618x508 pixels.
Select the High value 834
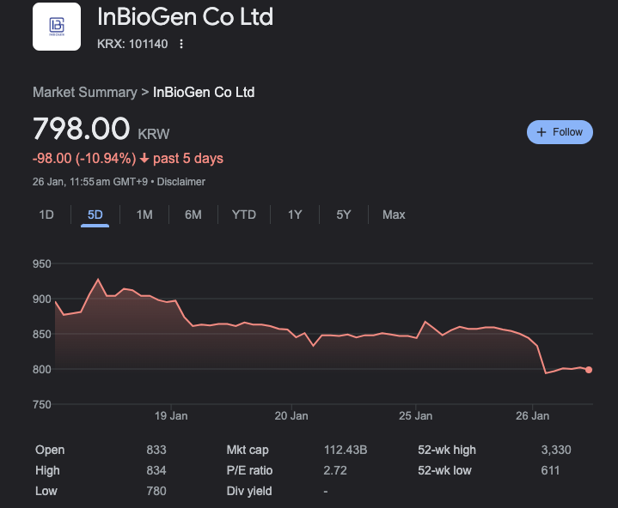156,470
